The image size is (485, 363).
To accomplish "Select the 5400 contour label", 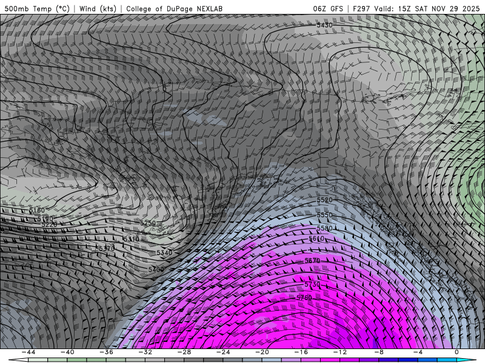I will point(156,269).
